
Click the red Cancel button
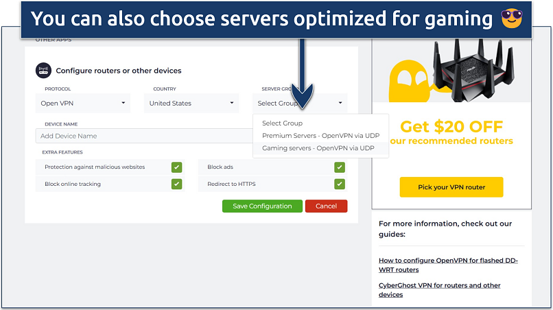(x=326, y=206)
